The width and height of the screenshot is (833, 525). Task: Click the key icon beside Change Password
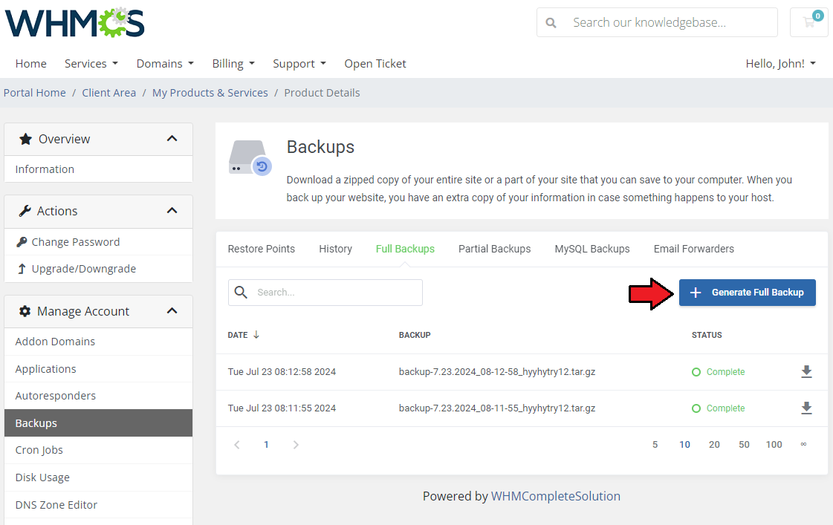(22, 242)
